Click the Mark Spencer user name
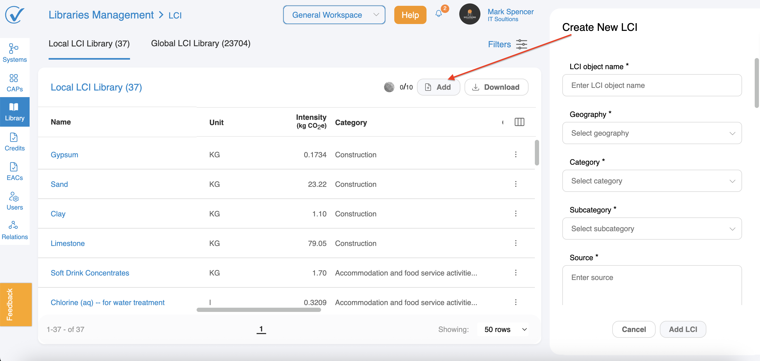The image size is (760, 361). [x=510, y=12]
